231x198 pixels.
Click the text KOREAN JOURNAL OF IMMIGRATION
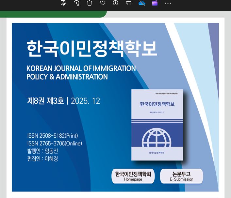click(81, 69)
